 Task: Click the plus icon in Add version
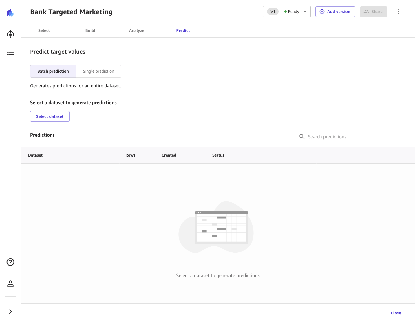click(322, 12)
